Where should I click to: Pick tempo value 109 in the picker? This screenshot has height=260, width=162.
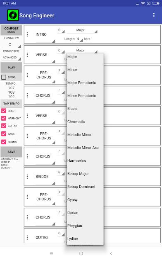point(11,97)
